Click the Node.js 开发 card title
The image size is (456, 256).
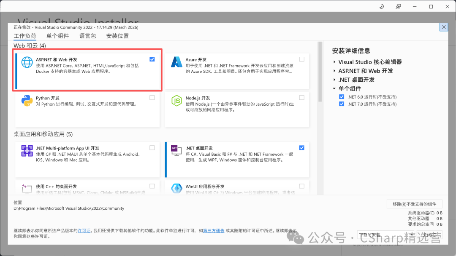[198, 98]
